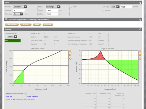Viewport: 146px width, 109px height.
Task: Click the Length input field
Action: coord(52,10)
